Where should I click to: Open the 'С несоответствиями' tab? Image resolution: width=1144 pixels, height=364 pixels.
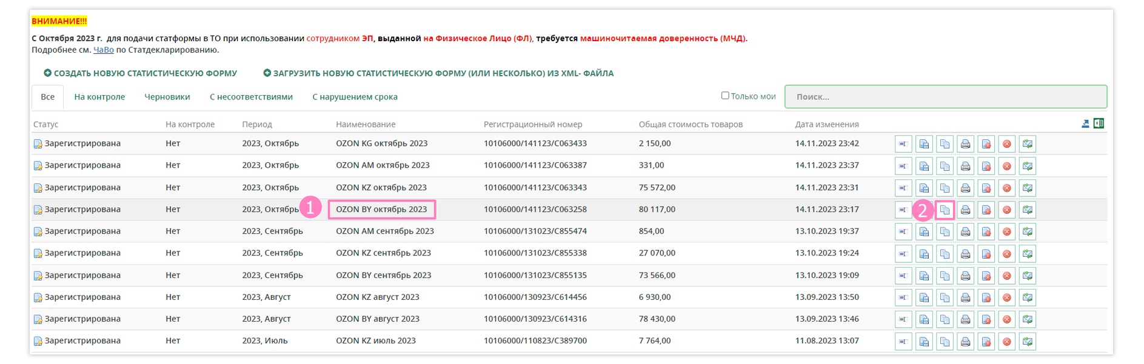click(251, 97)
